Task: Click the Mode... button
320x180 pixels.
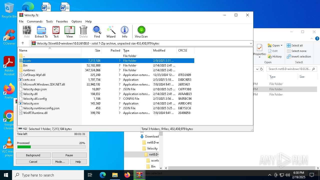Action: [60, 162]
